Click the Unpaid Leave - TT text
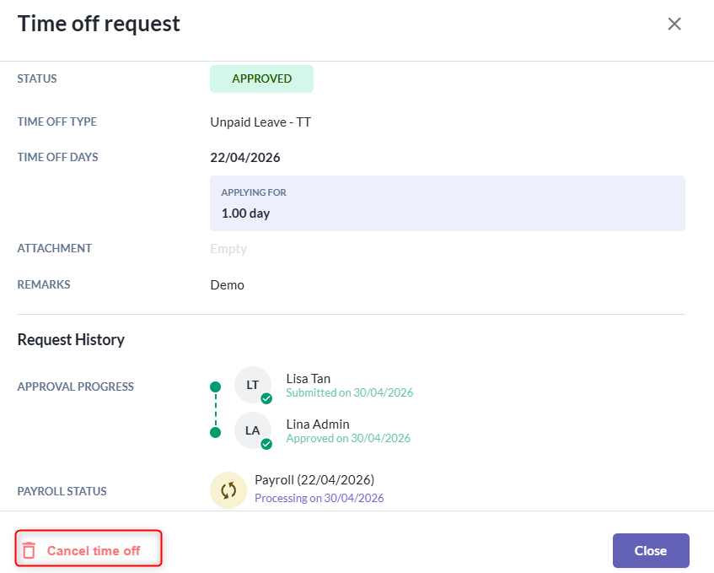Viewport: 714px width, 573px height. pyautogui.click(x=260, y=122)
